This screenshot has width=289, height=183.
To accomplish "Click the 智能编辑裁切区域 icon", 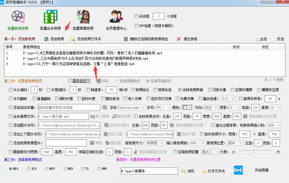I will pyautogui.click(x=135, y=152).
